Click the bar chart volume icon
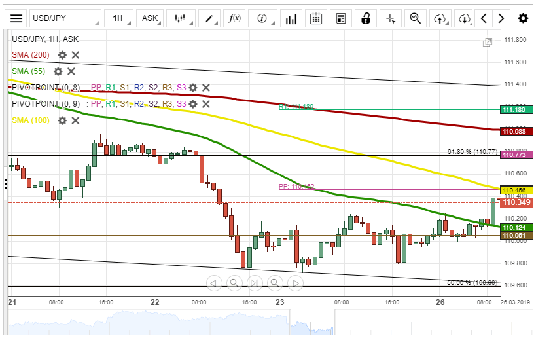The image size is (534, 347). 291,18
